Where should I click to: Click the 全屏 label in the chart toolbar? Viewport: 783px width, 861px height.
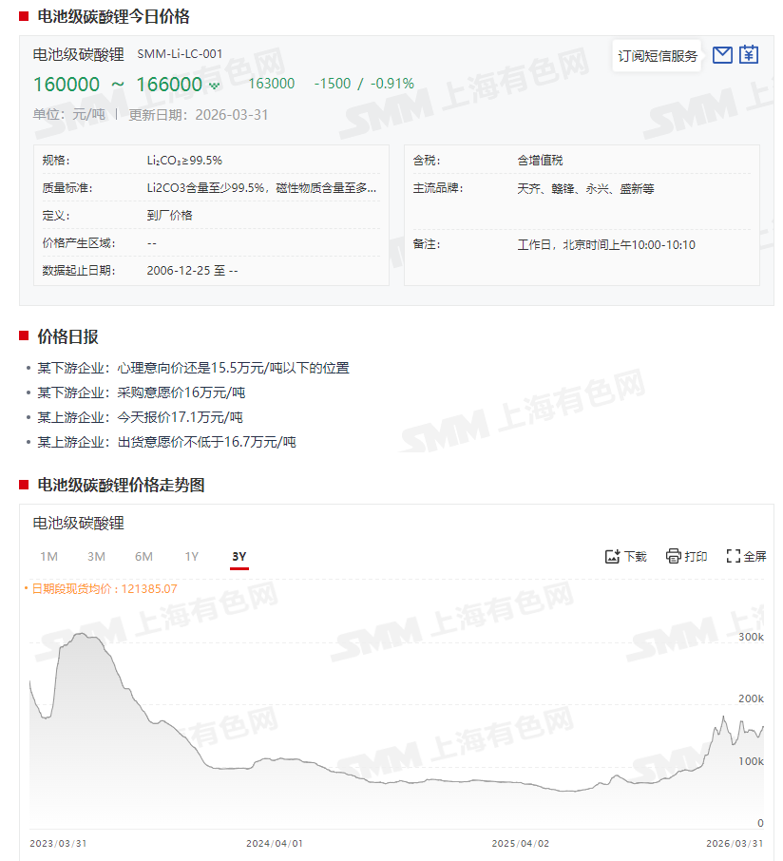[x=755, y=556]
